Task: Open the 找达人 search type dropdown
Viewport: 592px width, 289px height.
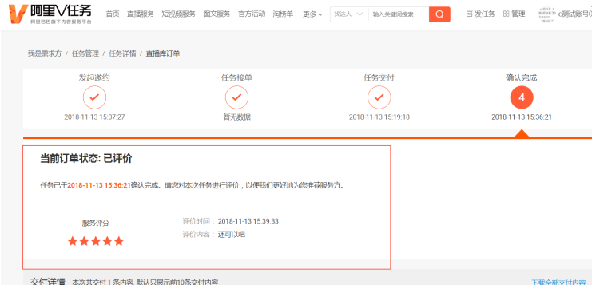Action: pos(349,14)
